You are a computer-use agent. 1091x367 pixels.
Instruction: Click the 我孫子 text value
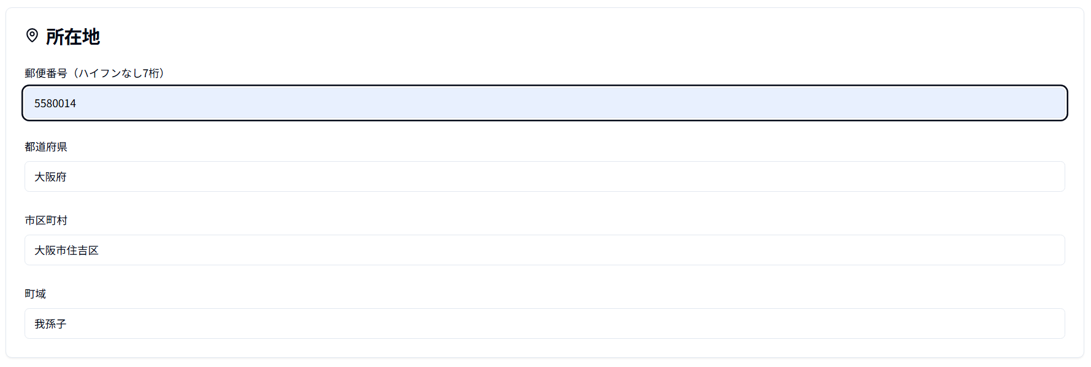coord(50,324)
